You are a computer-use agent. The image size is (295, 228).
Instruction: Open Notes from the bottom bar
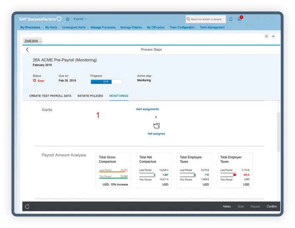[x=227, y=206]
